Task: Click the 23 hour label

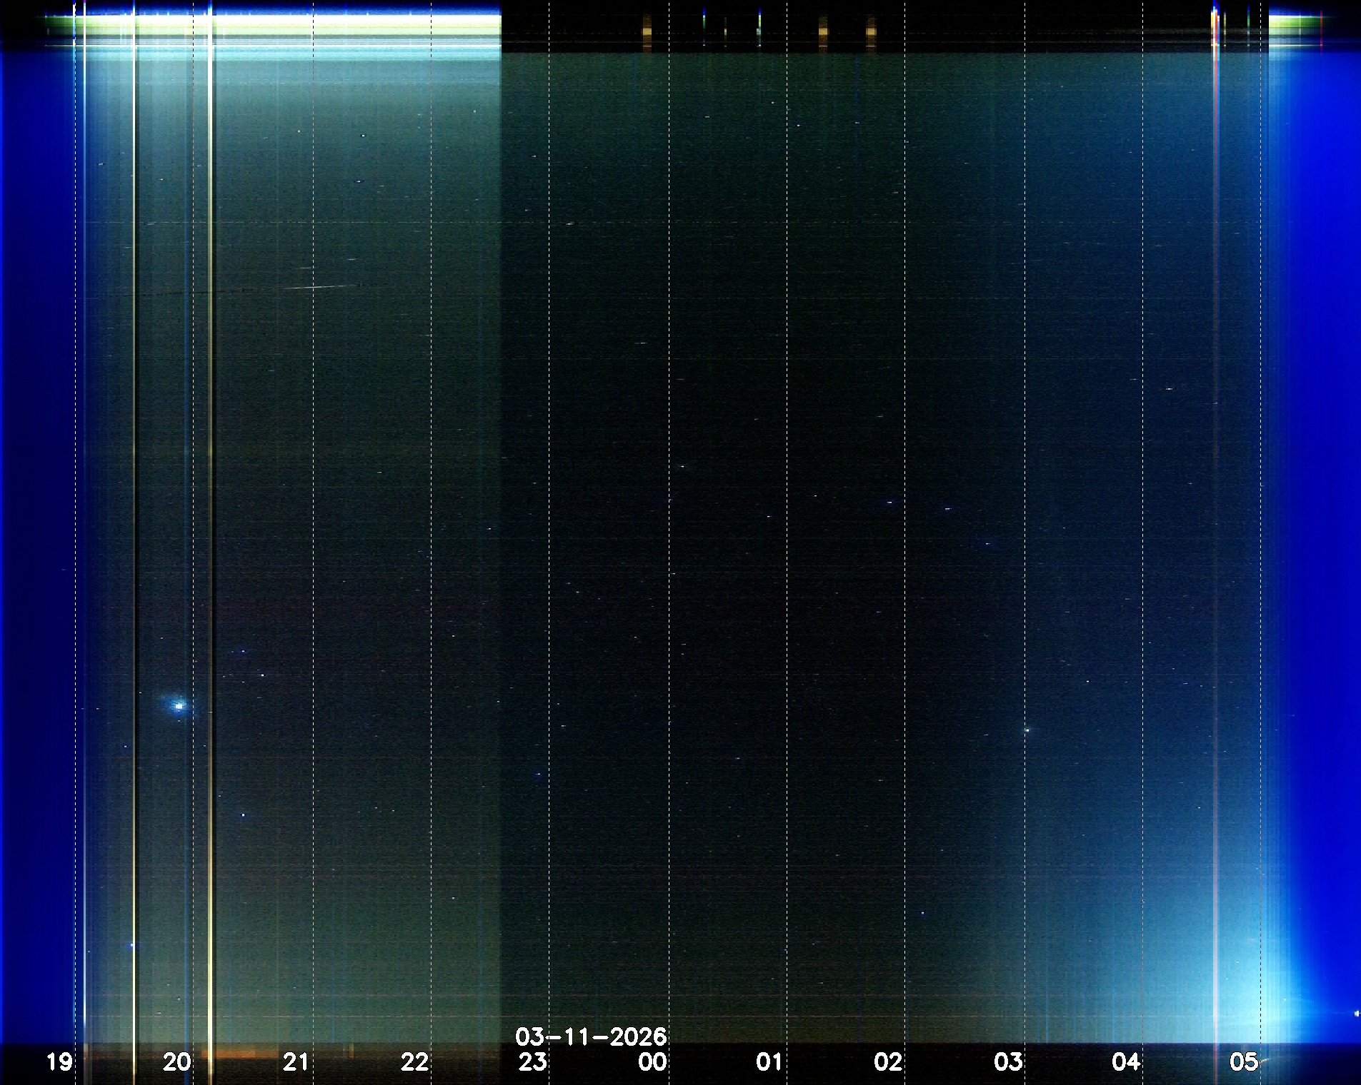Action: coord(533,1062)
